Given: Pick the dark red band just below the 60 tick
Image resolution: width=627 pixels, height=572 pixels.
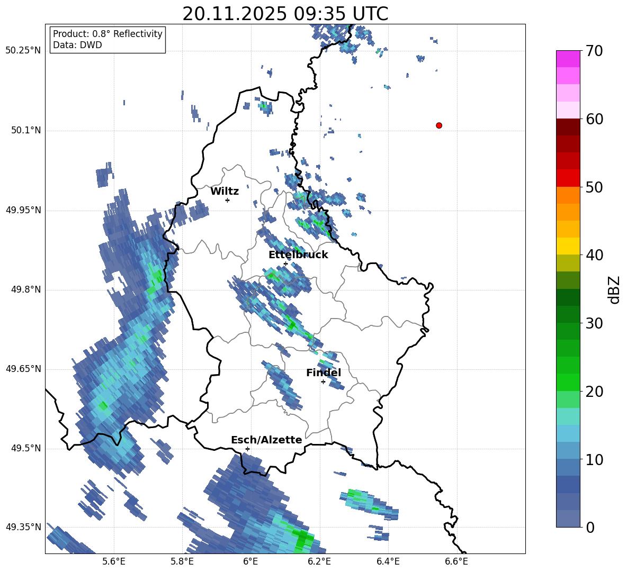Looking at the screenshot, I should point(568,127).
